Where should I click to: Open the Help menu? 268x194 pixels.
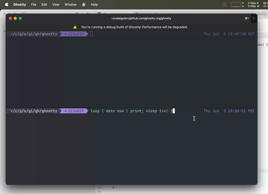94,5
